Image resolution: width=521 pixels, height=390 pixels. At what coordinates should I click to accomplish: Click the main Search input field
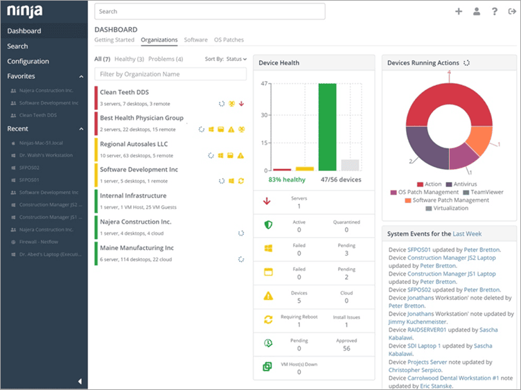tap(210, 12)
